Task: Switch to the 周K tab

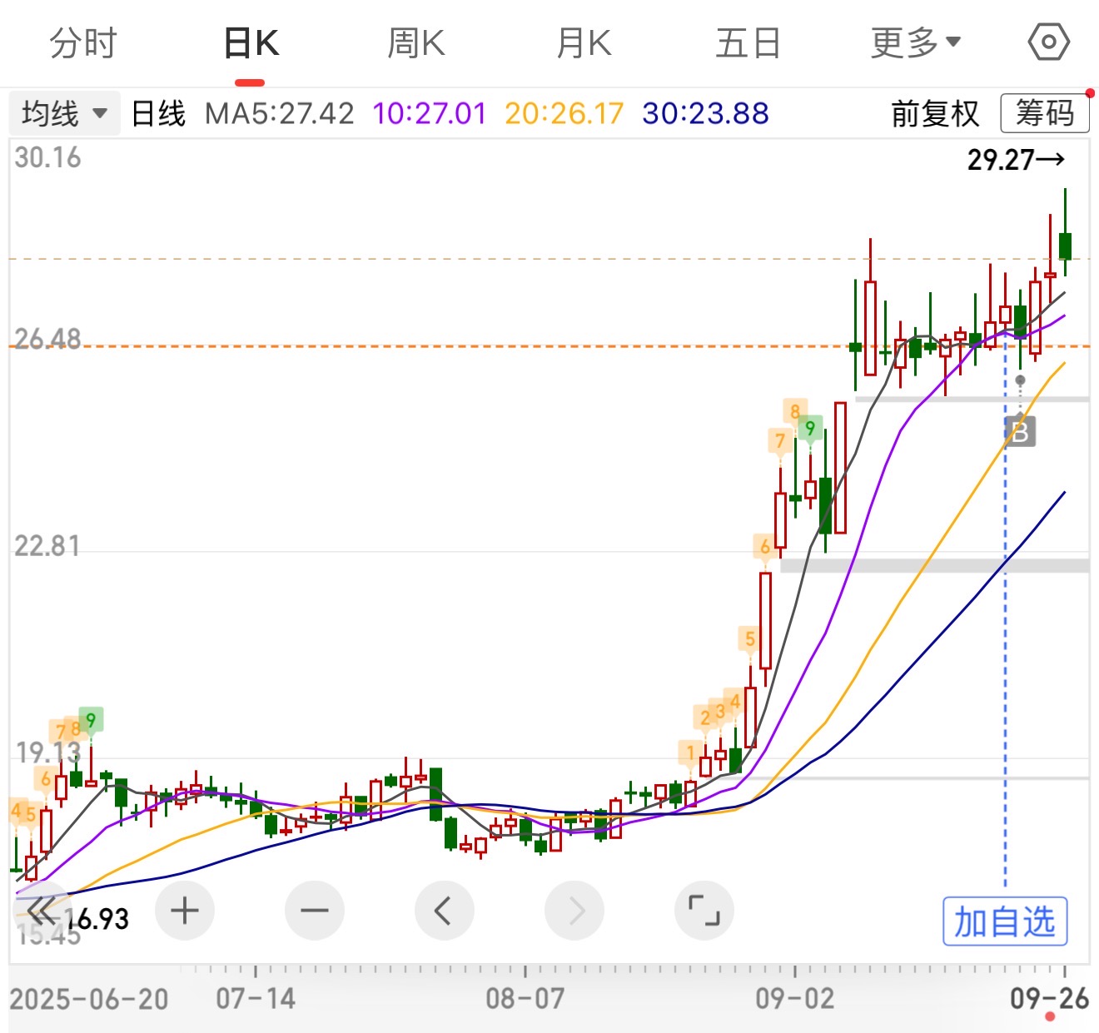Action: (x=416, y=43)
